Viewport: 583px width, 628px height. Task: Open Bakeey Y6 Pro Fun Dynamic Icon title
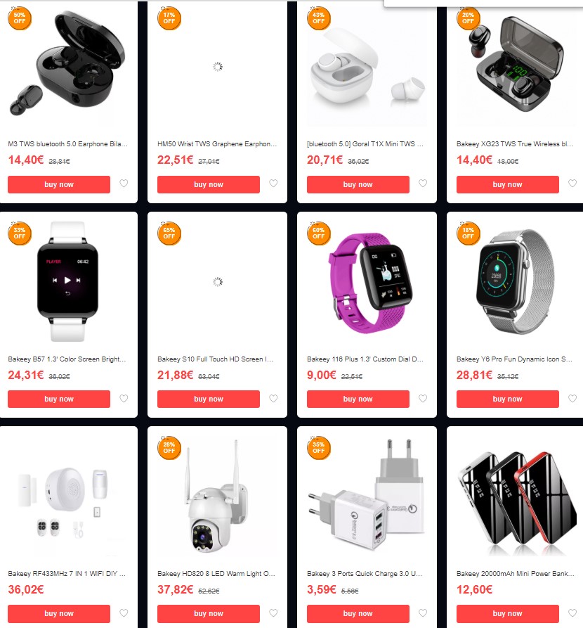[515, 359]
